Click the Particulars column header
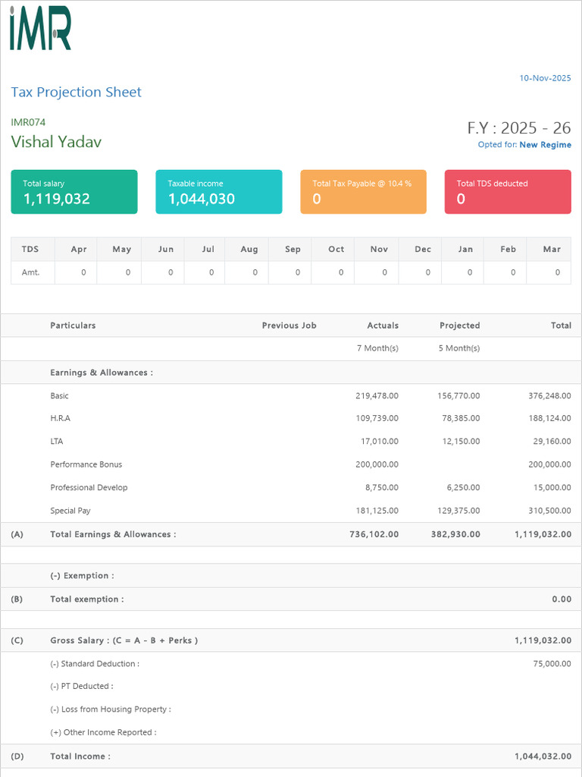Viewport: 582px width, 777px height. [73, 326]
